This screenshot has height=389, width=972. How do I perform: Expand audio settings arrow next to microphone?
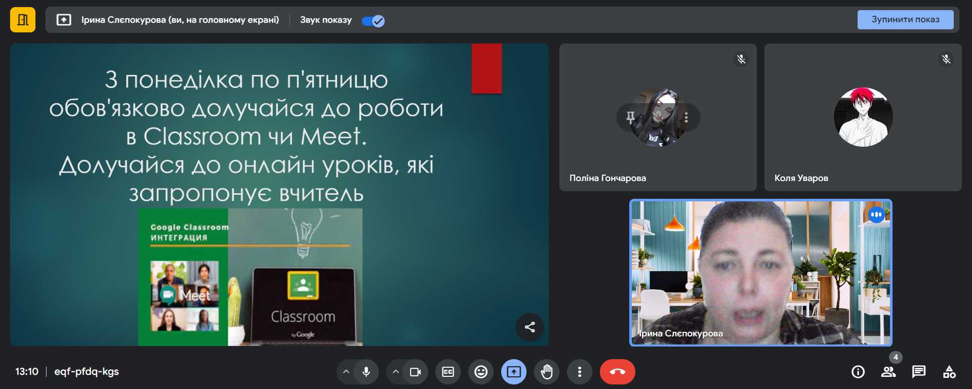[346, 372]
